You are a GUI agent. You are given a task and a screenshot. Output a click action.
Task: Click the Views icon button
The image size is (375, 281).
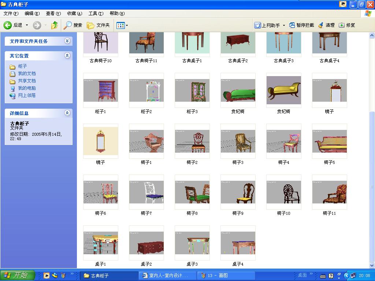point(120,25)
